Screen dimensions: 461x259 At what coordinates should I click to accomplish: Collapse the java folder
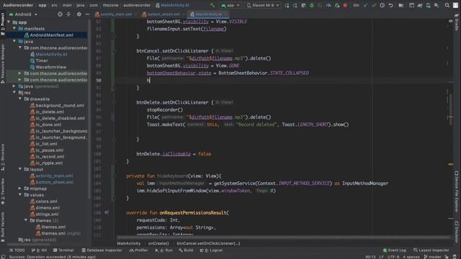coord(14,42)
